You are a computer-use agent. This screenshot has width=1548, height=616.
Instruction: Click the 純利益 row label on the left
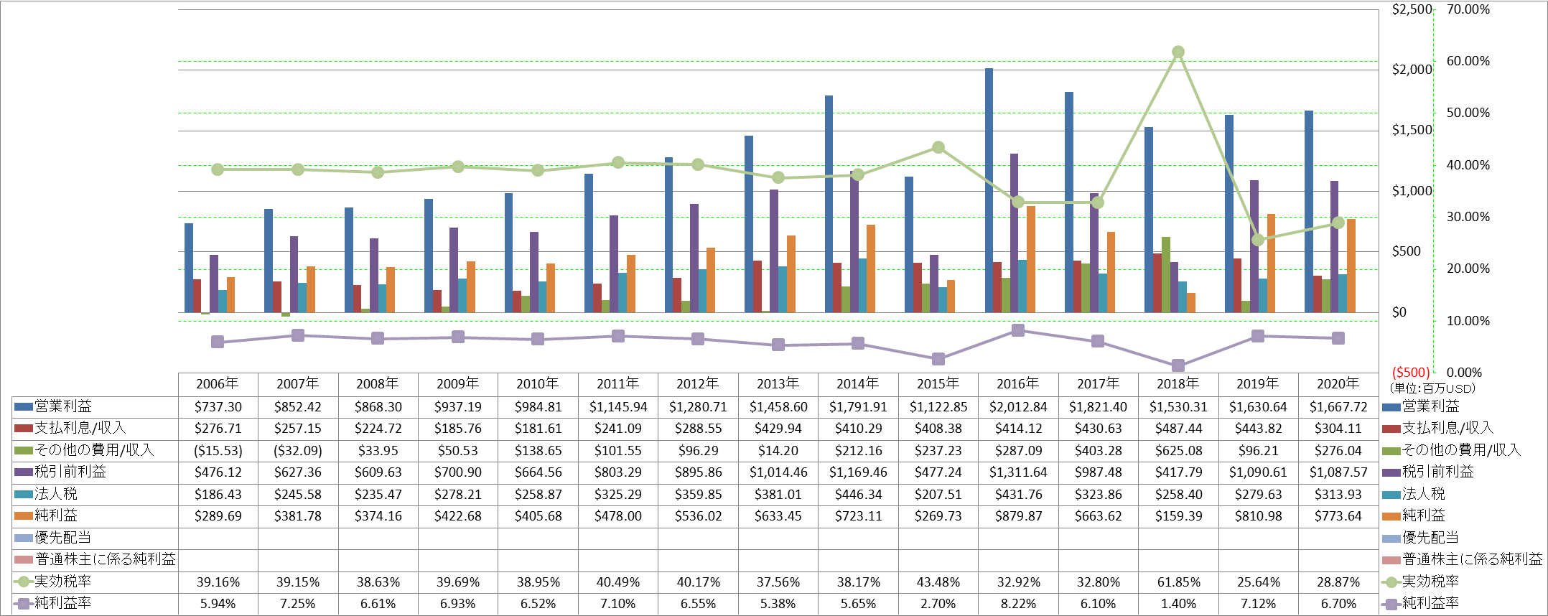click(56, 515)
